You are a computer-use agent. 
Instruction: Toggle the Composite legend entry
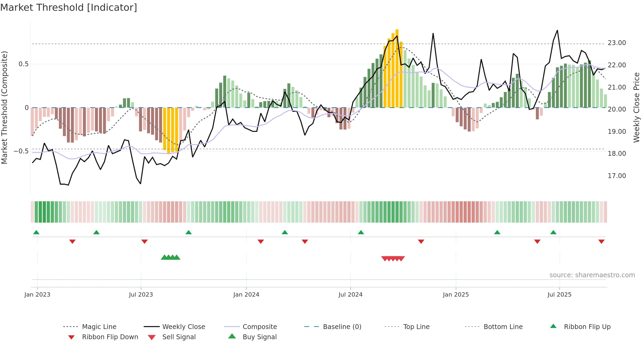click(x=250, y=327)
